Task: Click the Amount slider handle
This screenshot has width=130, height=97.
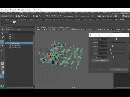Action: coord(116,39)
